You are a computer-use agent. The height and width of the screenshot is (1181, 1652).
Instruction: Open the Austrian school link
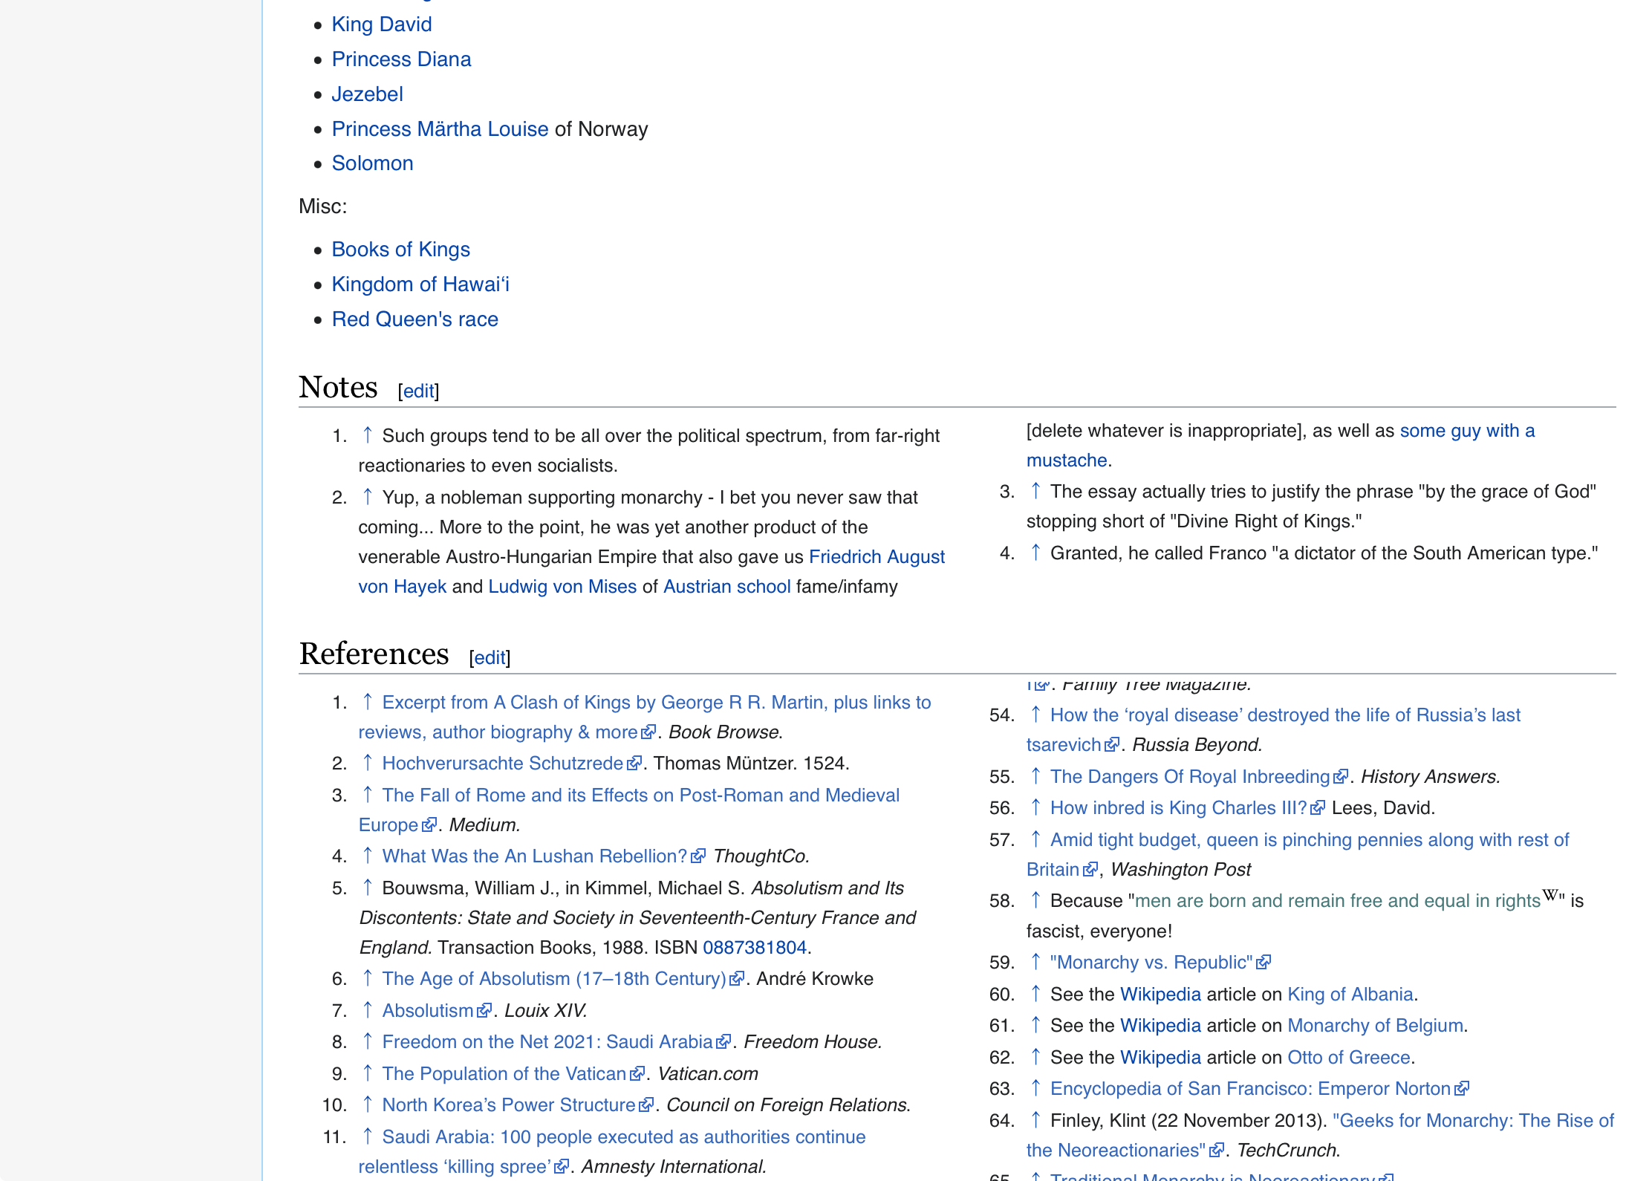726,587
